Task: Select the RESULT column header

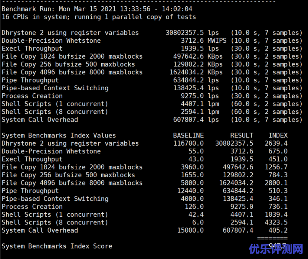Action: click(x=242, y=136)
